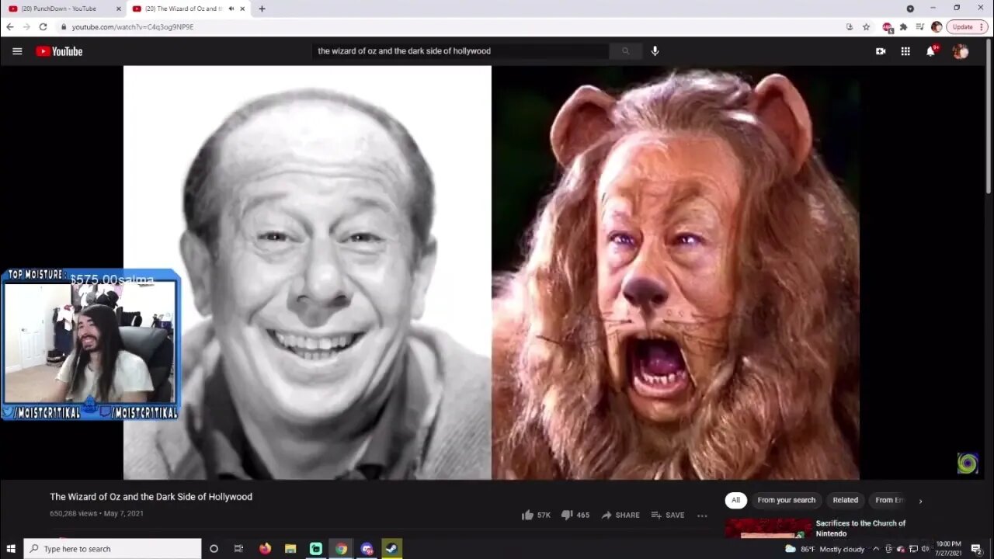994x559 pixels.
Task: Close the PunchDown tab
Action: pyautogui.click(x=119, y=9)
